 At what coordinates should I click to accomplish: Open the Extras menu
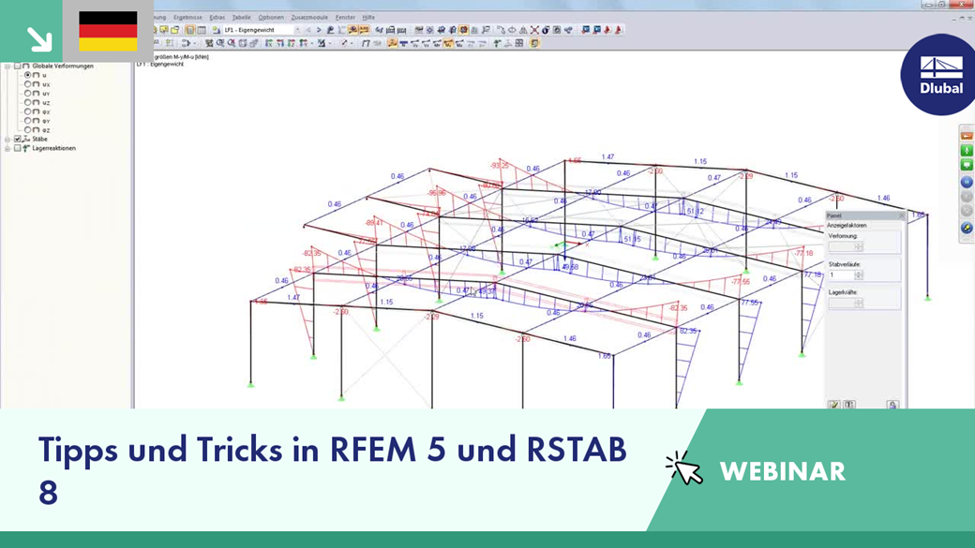217,18
